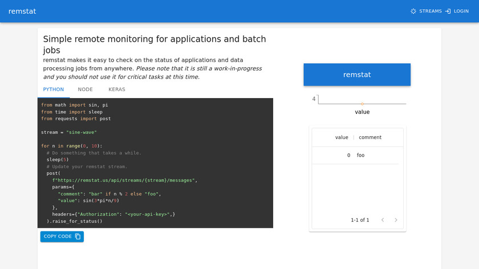Image resolution: width=479 pixels, height=269 pixels.
Task: Open the KERAS code tab
Action: [117, 89]
